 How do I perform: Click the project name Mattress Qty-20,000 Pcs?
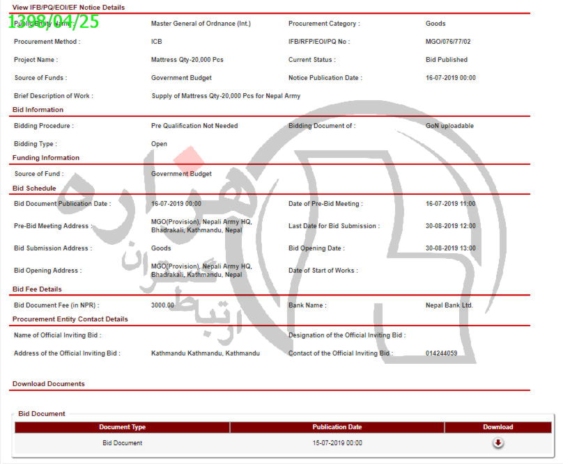click(187, 60)
